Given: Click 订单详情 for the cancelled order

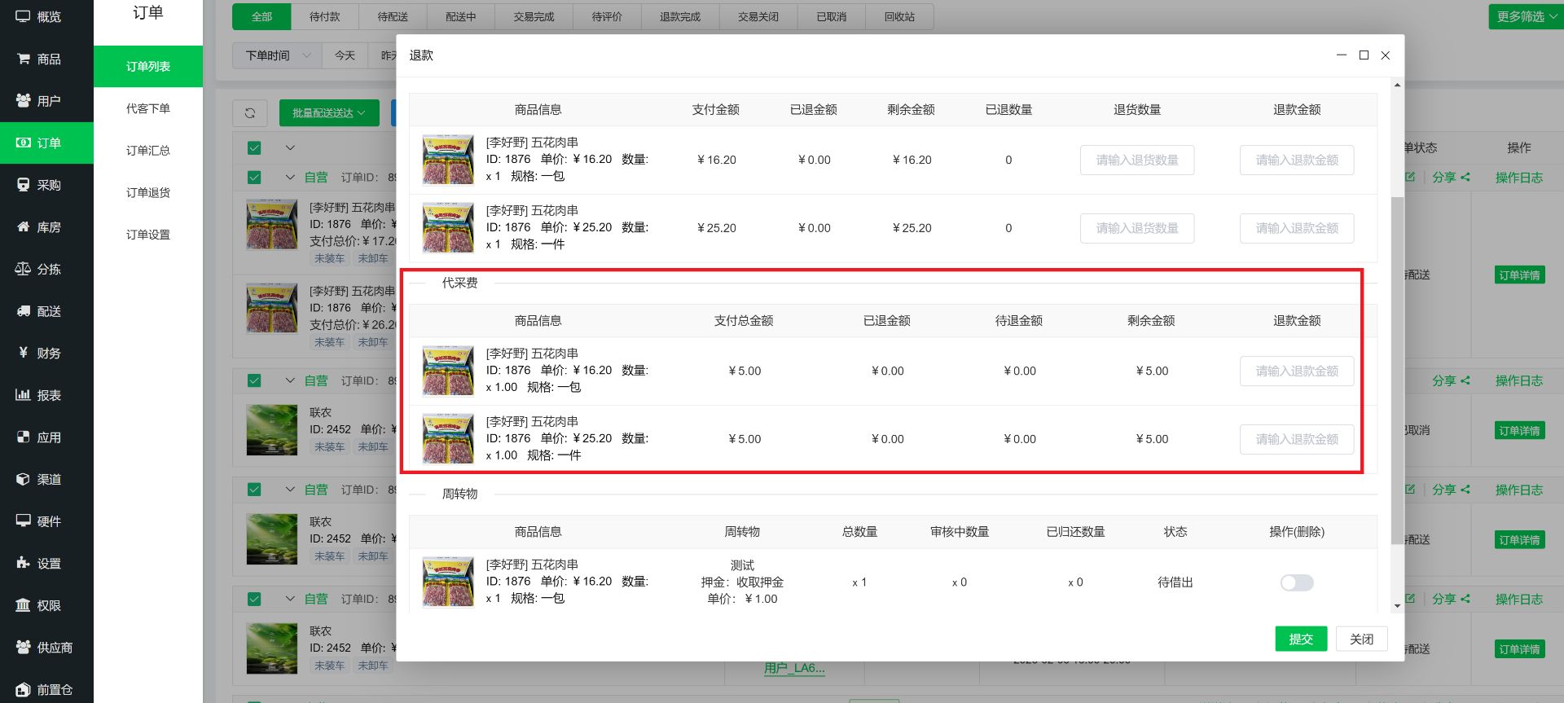Looking at the screenshot, I should pos(1520,431).
